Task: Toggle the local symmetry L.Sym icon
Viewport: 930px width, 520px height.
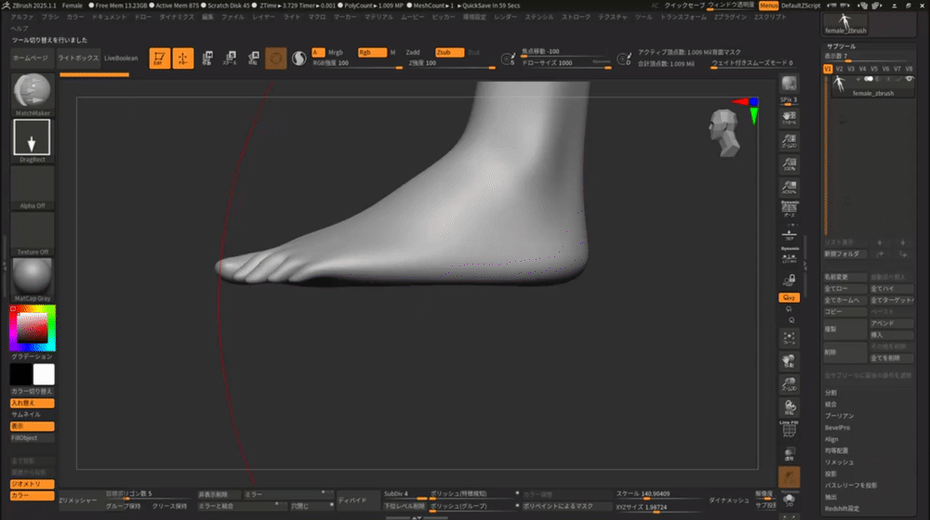Action: [789, 256]
